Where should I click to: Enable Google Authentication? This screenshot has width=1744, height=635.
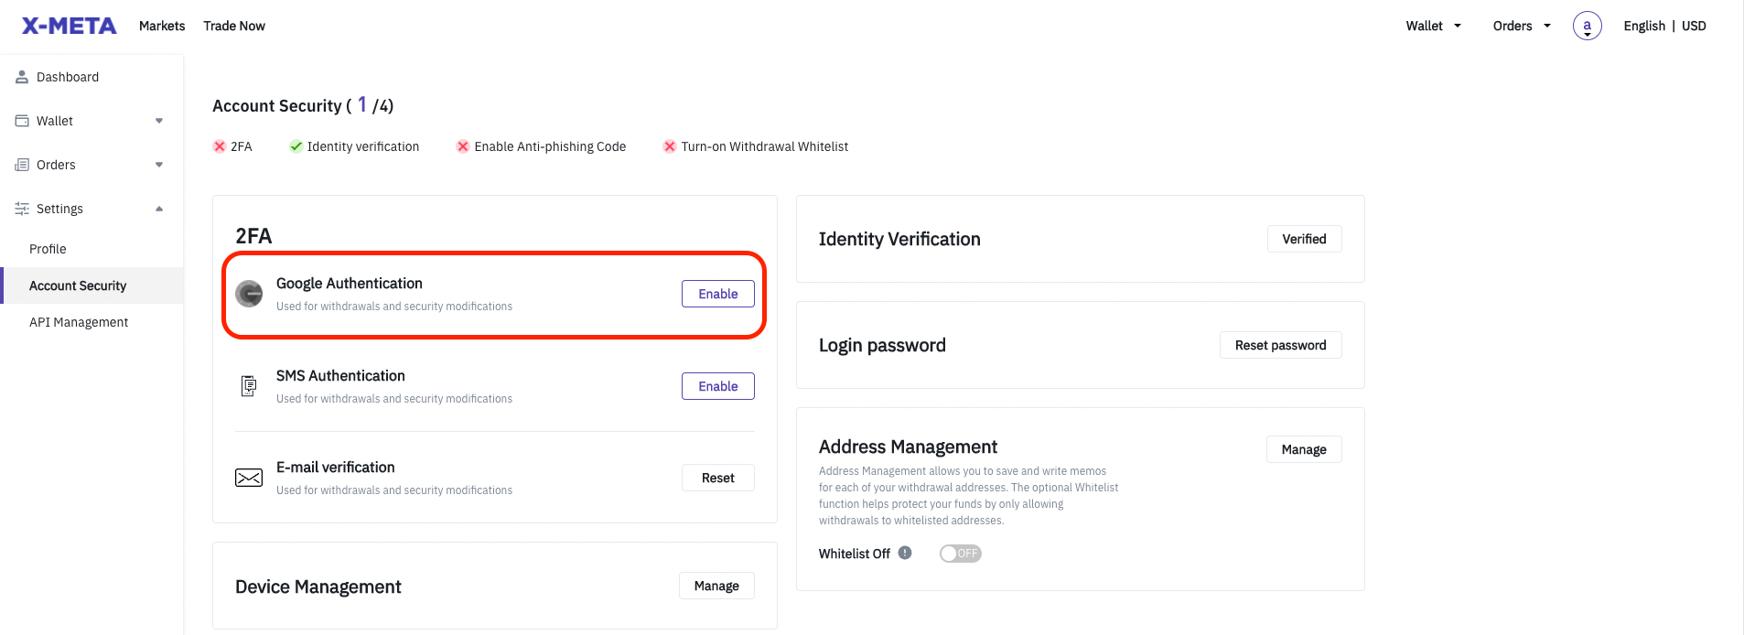pyautogui.click(x=717, y=294)
